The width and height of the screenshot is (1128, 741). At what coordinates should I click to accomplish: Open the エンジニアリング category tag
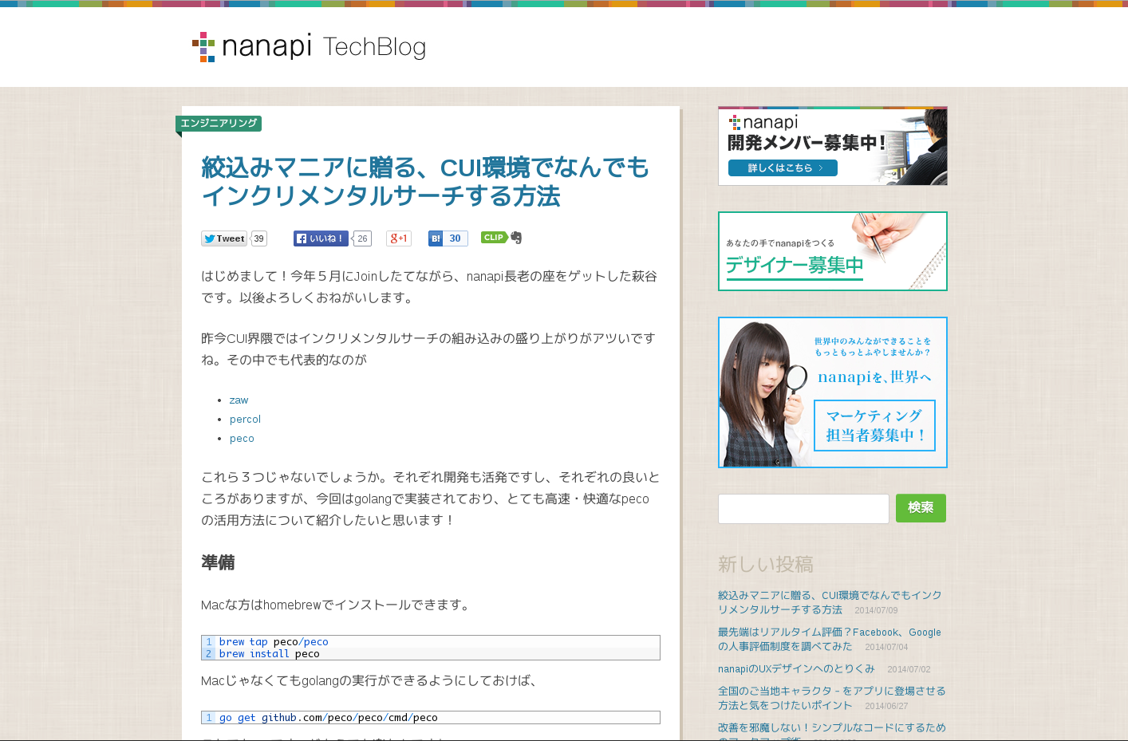219,123
